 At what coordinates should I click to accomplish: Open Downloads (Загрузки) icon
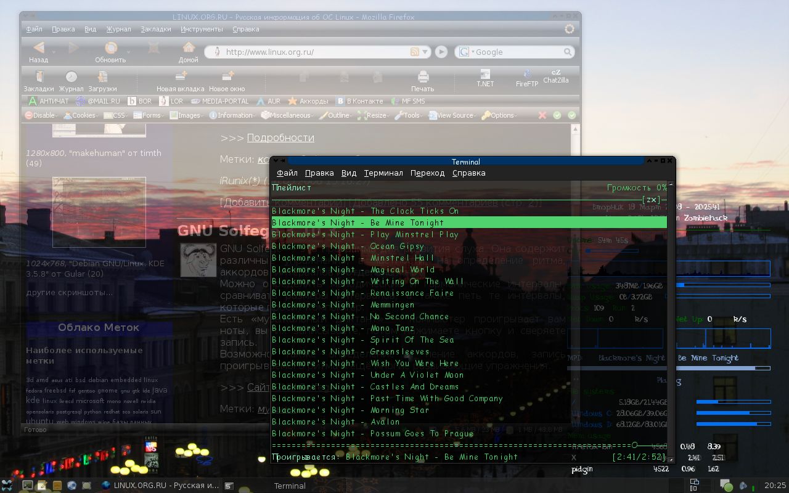tap(102, 76)
